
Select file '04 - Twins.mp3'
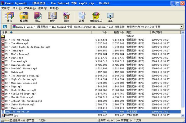14,51
